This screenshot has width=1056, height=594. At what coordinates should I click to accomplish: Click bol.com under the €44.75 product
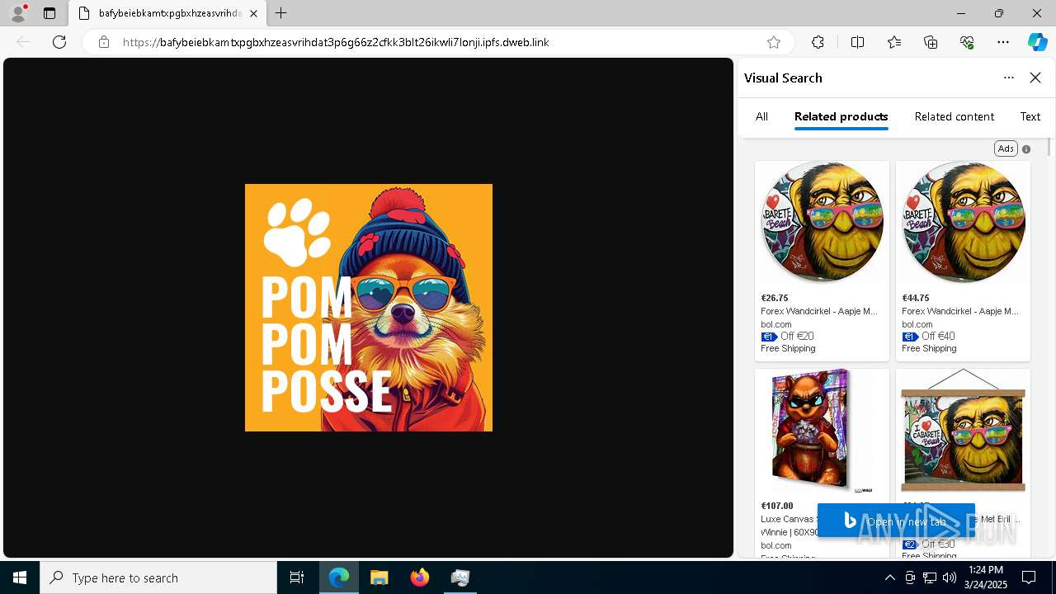point(917,324)
